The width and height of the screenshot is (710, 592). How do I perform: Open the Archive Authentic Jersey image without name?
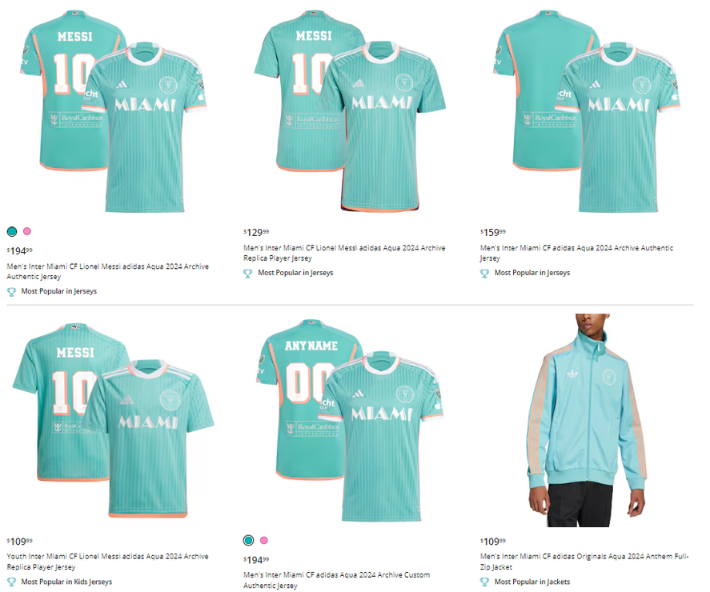pos(587,111)
